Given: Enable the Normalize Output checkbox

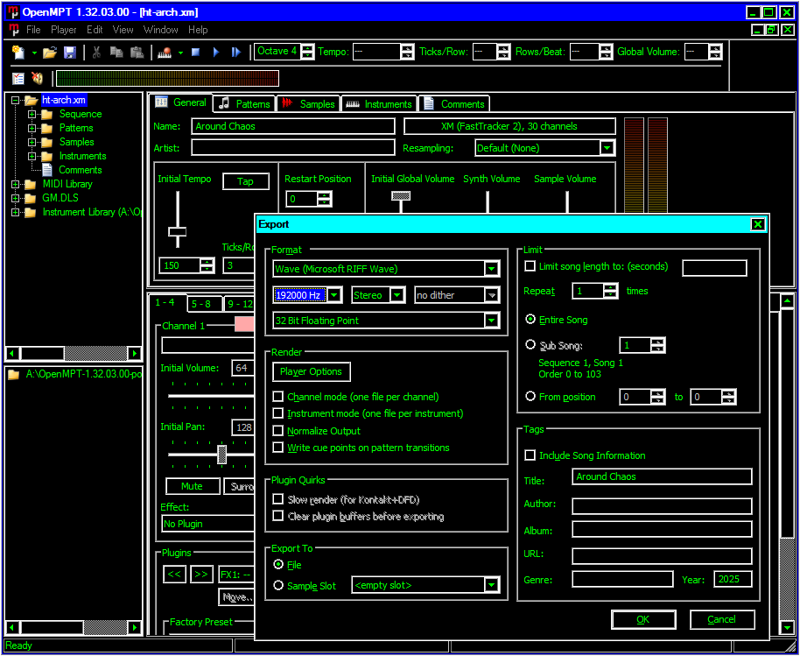Looking at the screenshot, I should (x=278, y=431).
